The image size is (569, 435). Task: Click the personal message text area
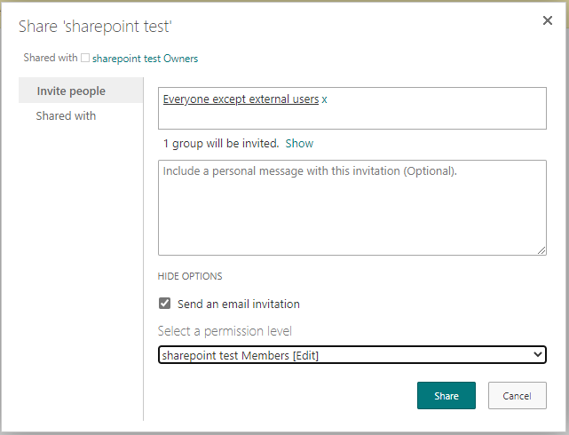[x=352, y=208]
